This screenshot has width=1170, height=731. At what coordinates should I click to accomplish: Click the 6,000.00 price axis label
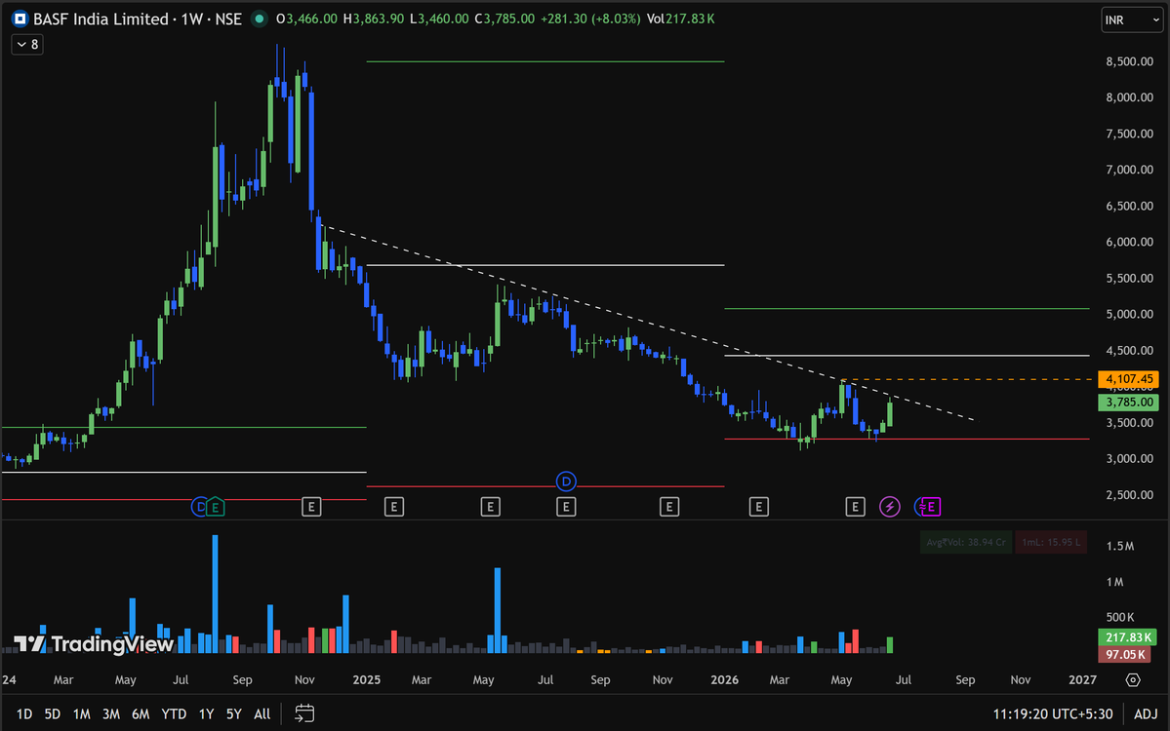(x=1129, y=242)
